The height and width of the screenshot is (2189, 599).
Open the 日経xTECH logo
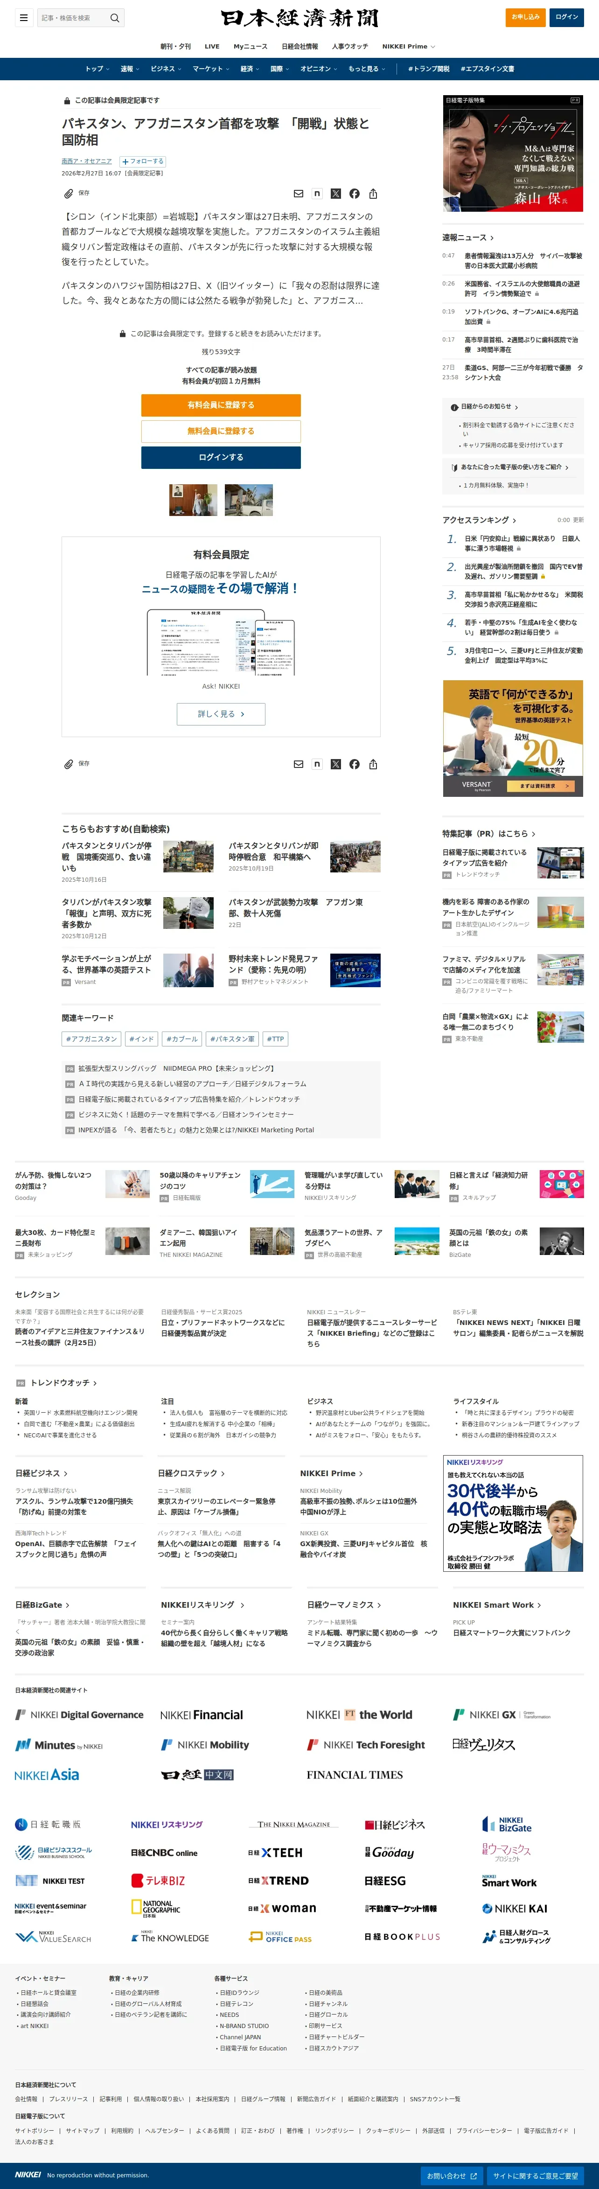pos(275,1853)
